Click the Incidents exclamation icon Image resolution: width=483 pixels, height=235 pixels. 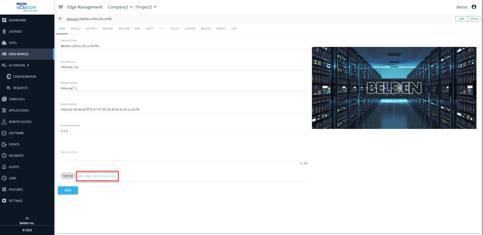(x=4, y=155)
